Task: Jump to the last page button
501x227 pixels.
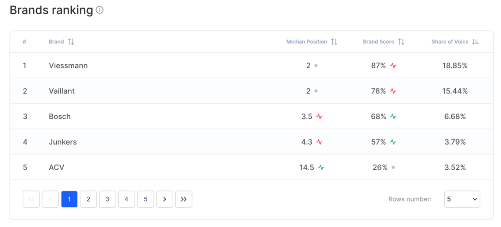Action: click(184, 199)
